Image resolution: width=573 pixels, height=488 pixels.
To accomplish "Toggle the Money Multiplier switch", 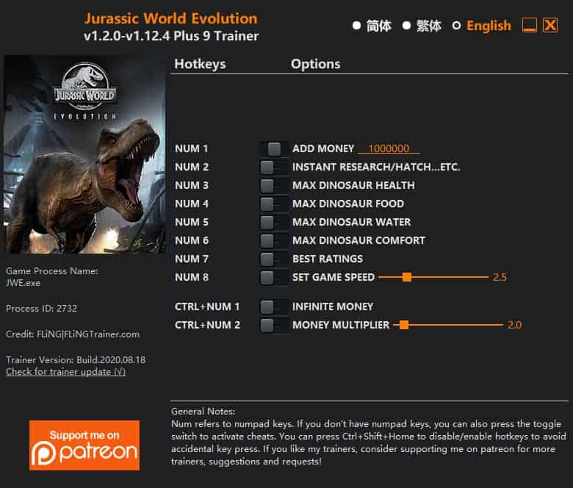I will [x=274, y=325].
